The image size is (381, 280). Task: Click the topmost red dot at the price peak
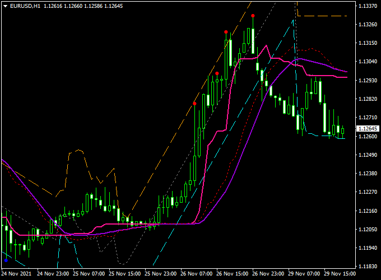(x=253, y=16)
